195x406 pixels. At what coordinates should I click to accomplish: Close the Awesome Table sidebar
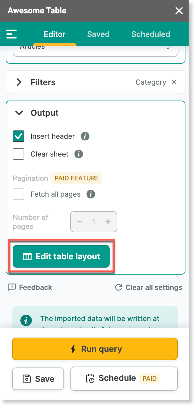tap(179, 11)
